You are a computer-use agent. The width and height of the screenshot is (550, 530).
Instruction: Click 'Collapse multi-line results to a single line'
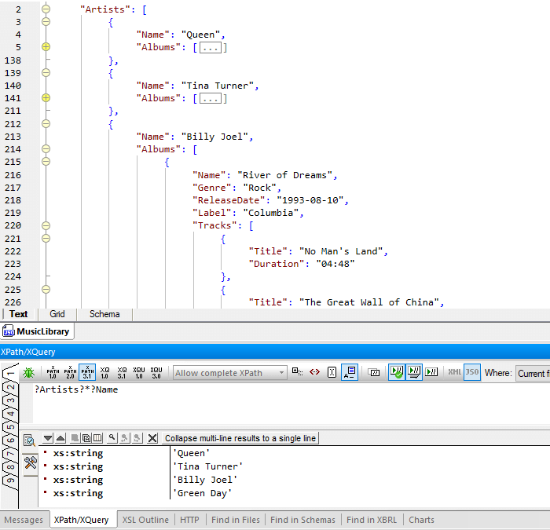(240, 438)
